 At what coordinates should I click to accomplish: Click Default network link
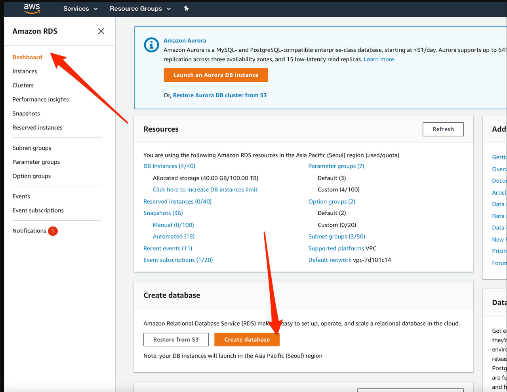(330, 260)
